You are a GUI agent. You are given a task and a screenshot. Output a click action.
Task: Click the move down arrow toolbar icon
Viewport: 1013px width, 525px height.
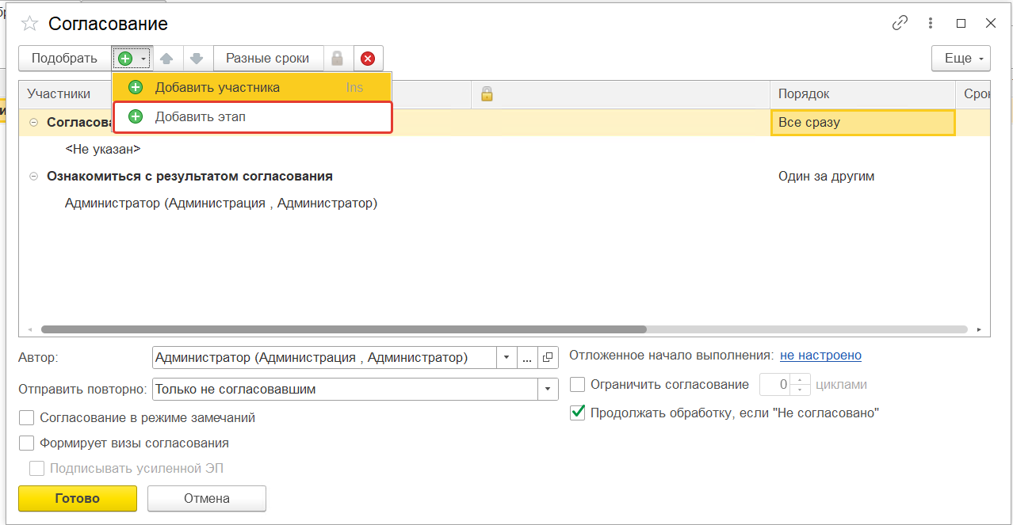[197, 59]
